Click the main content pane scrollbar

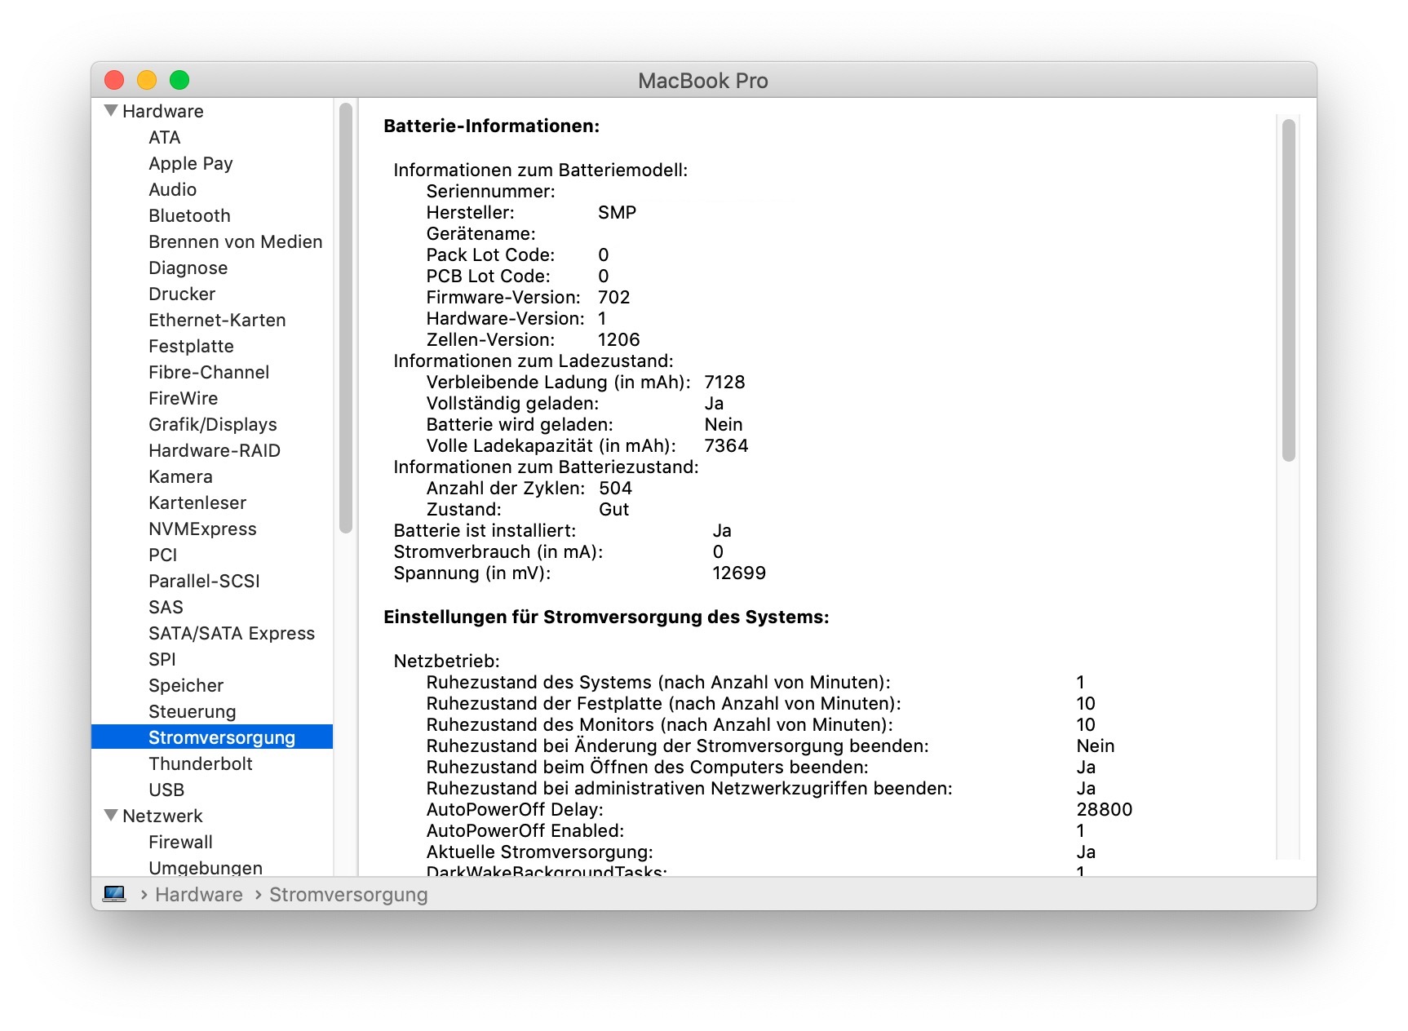point(1289,290)
